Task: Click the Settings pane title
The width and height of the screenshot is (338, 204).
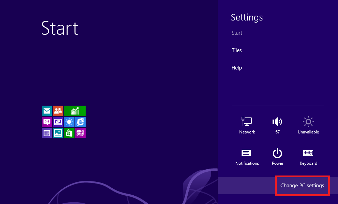Action: coord(247,17)
